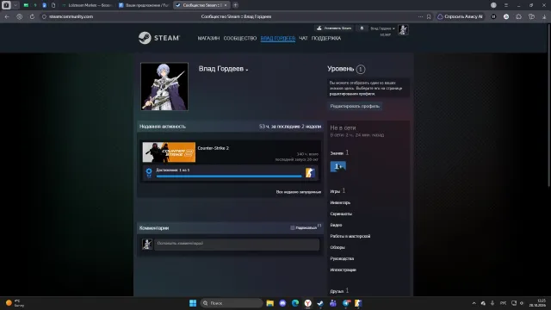This screenshot has width=551, height=310.
Task: Click the Спросить Алису AI button
Action: click(460, 16)
